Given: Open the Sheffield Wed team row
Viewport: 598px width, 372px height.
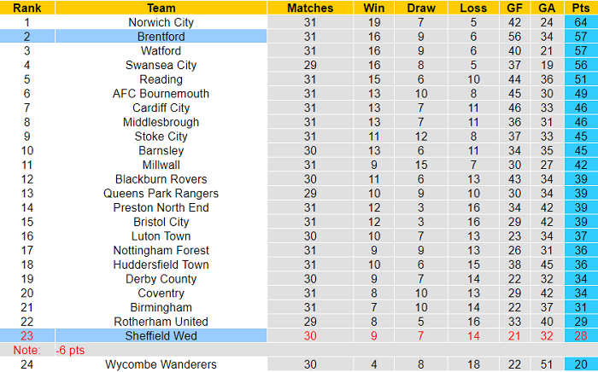Looking at the screenshot, I should (x=161, y=336).
